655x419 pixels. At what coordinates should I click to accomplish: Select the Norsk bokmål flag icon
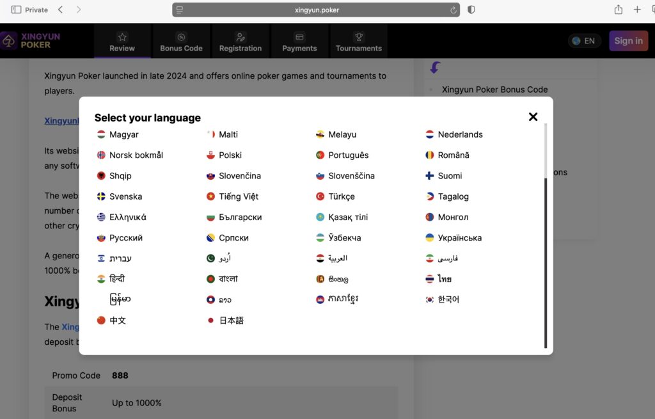(x=101, y=155)
